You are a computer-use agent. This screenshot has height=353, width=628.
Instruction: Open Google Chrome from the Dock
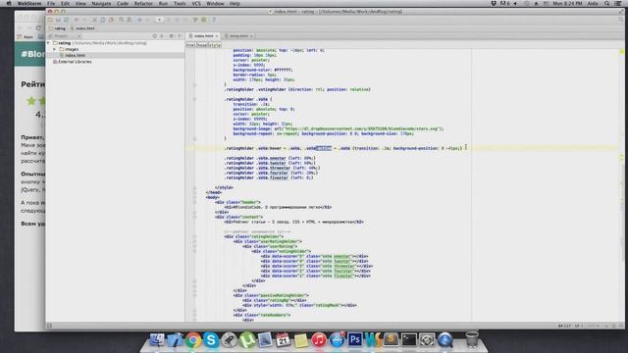pyautogui.click(x=193, y=340)
